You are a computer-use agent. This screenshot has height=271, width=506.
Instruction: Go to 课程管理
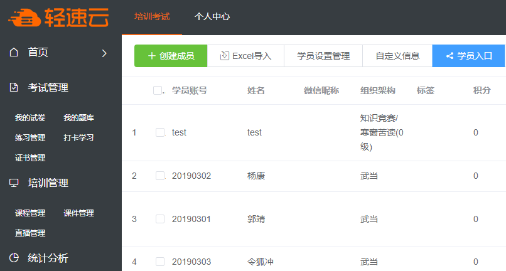point(30,213)
